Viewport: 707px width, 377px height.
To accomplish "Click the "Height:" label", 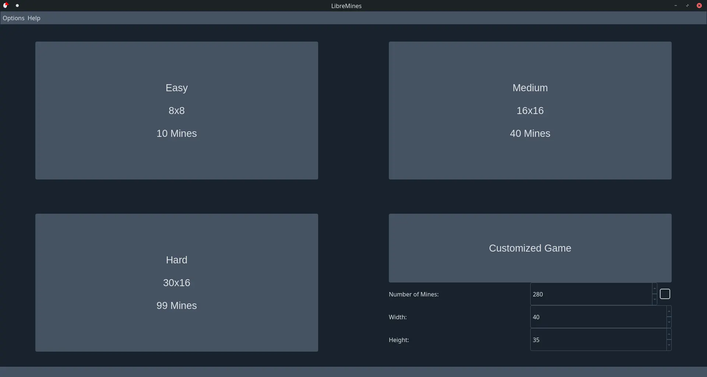I will [x=399, y=340].
